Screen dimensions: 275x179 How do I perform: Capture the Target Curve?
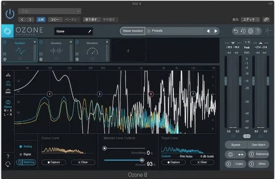pyautogui.click(x=173, y=162)
